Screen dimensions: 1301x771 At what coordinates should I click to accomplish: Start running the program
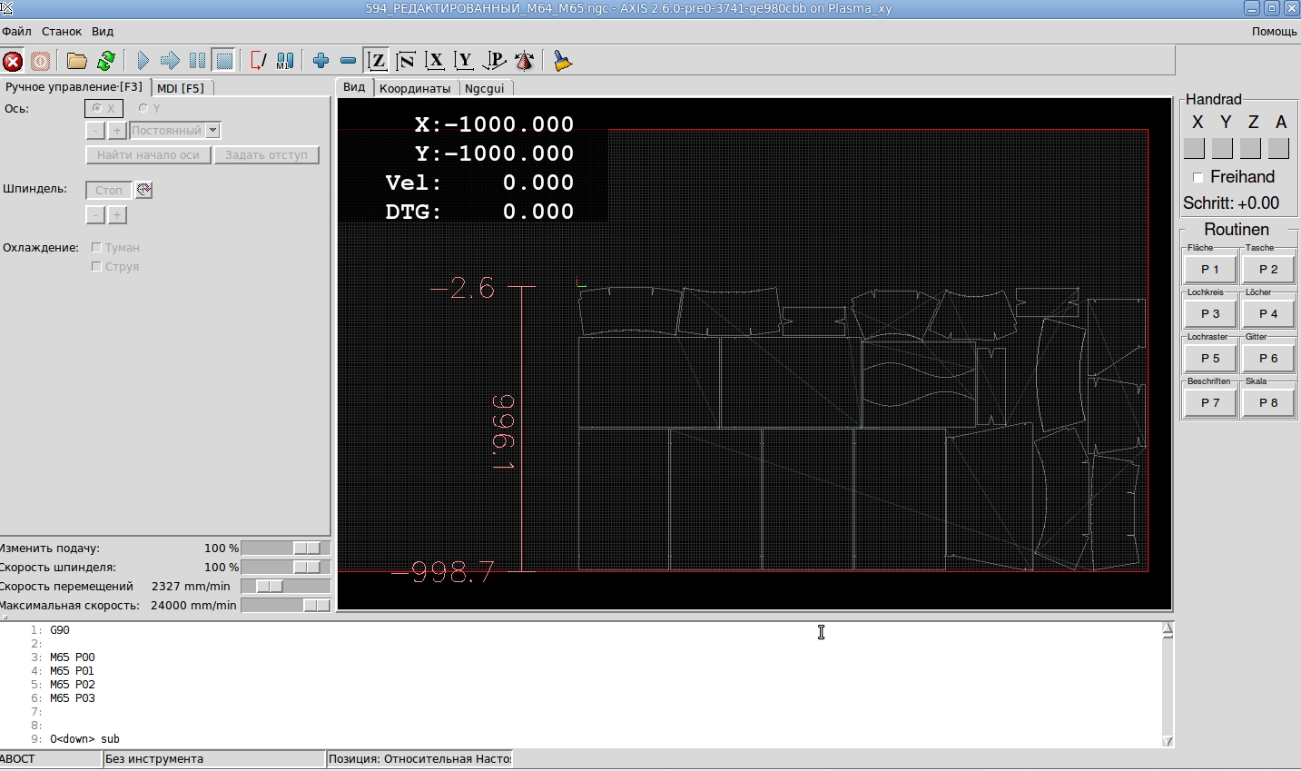click(143, 61)
